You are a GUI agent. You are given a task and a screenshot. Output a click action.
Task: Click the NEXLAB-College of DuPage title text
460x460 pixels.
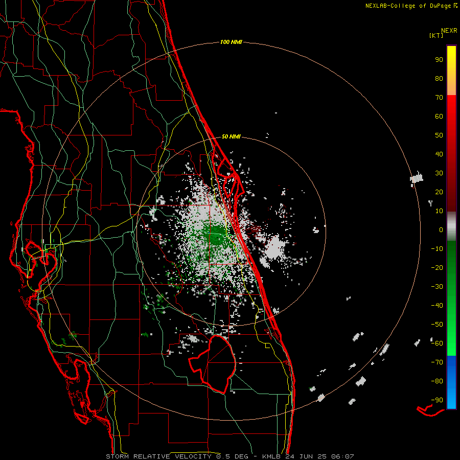[x=408, y=6]
